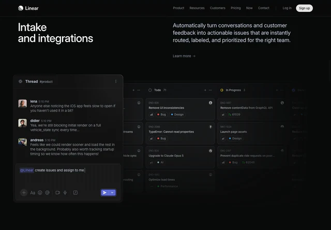Click the Design label on Launch page assets
This screenshot has height=230, width=331.
pyautogui.click(x=235, y=138)
